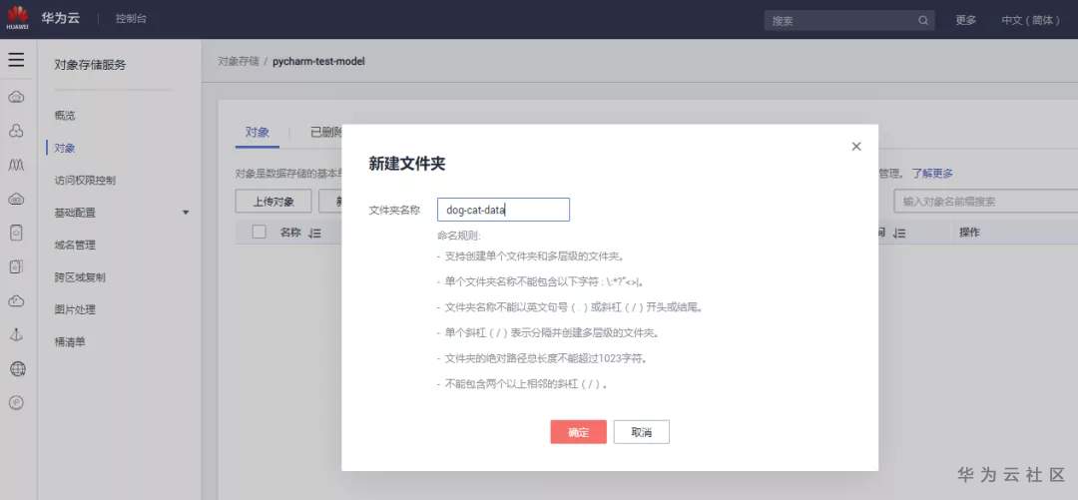Image resolution: width=1078 pixels, height=500 pixels.
Task: Select 概览 in the sidebar
Action: (65, 116)
